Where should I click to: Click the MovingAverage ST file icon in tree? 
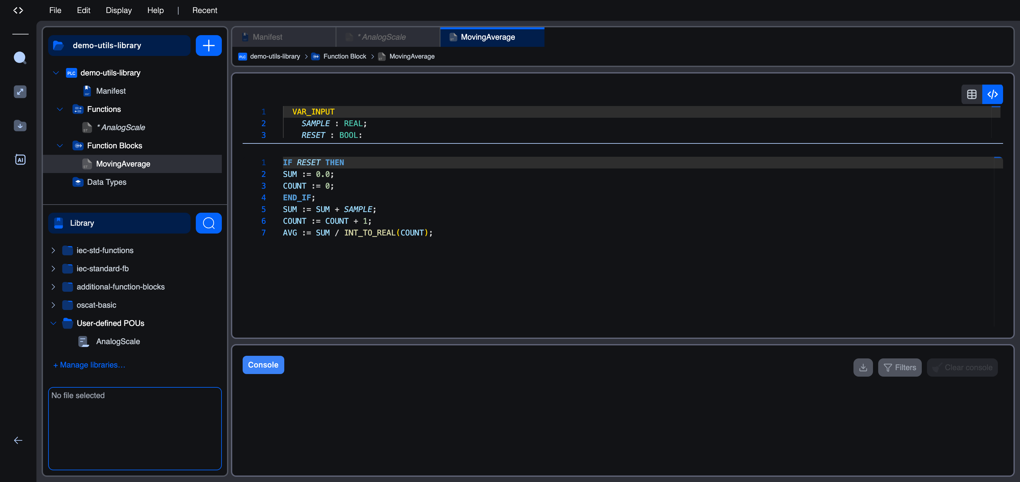click(x=87, y=164)
